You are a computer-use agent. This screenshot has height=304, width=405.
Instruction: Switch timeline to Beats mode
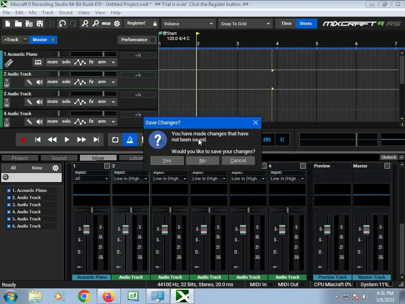click(x=306, y=23)
